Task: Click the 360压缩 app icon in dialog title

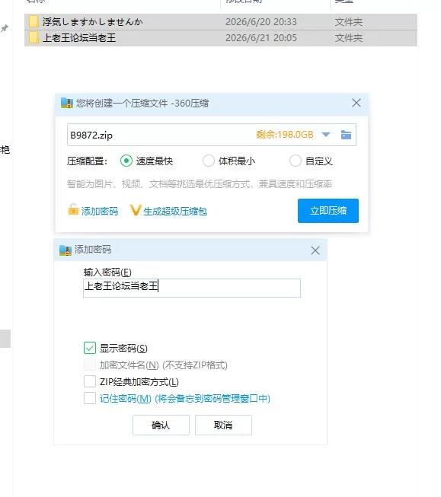Action: tap(67, 103)
